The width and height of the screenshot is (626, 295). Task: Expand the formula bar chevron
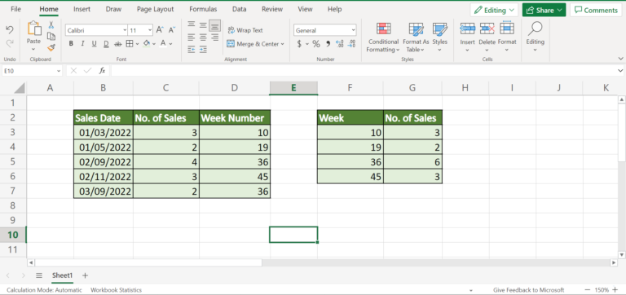pos(620,71)
